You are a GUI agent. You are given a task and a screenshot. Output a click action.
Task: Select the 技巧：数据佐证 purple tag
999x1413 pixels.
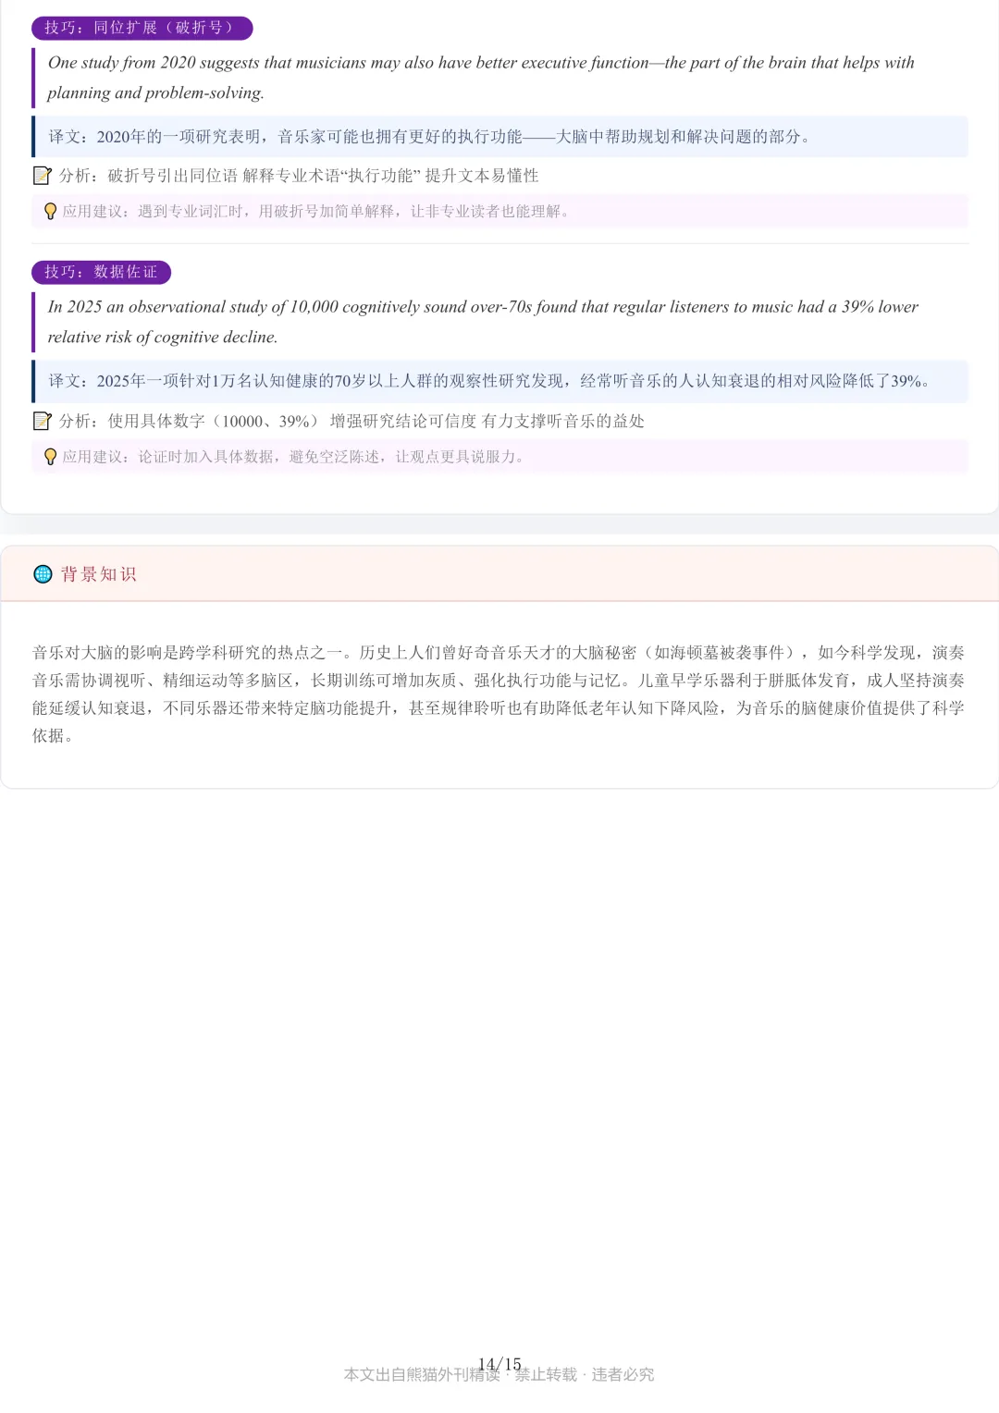point(101,272)
